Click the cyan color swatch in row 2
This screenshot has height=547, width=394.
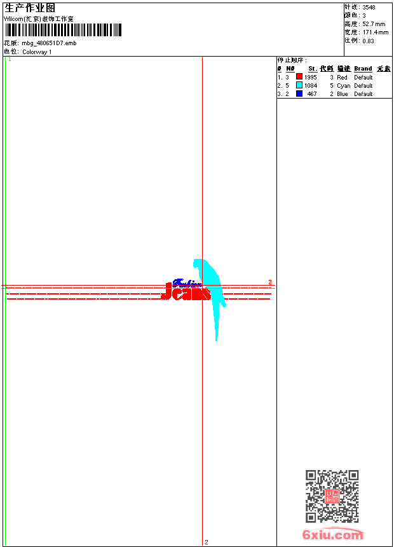point(299,85)
